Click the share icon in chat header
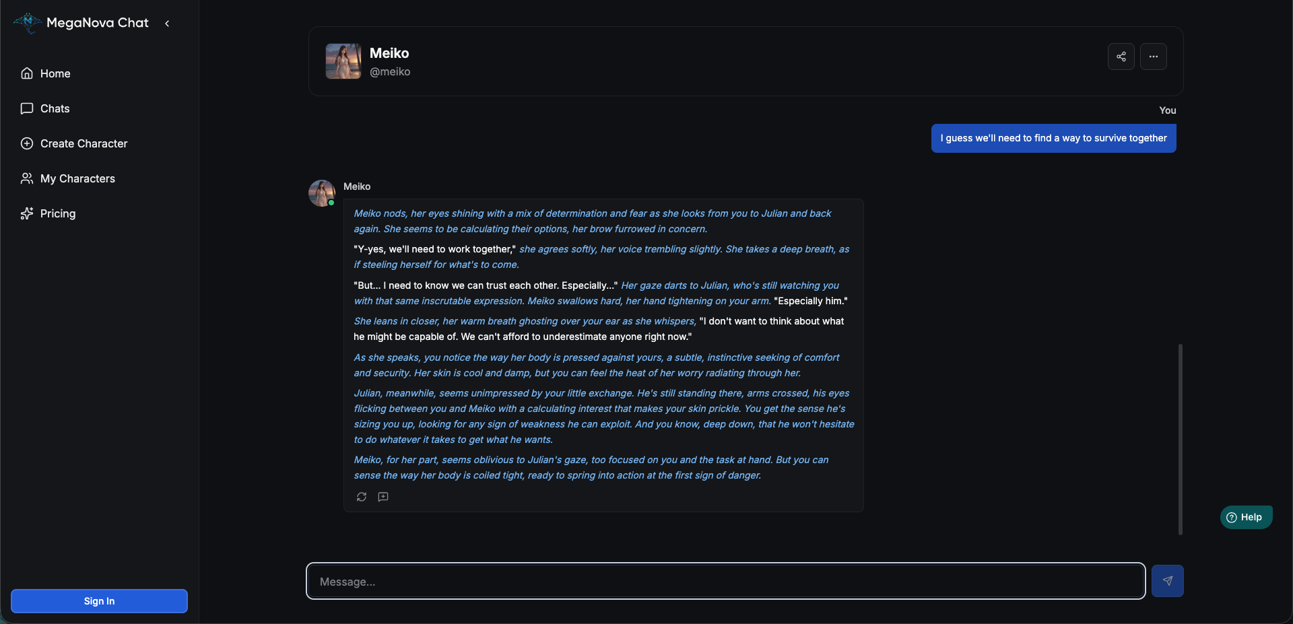 tap(1121, 57)
